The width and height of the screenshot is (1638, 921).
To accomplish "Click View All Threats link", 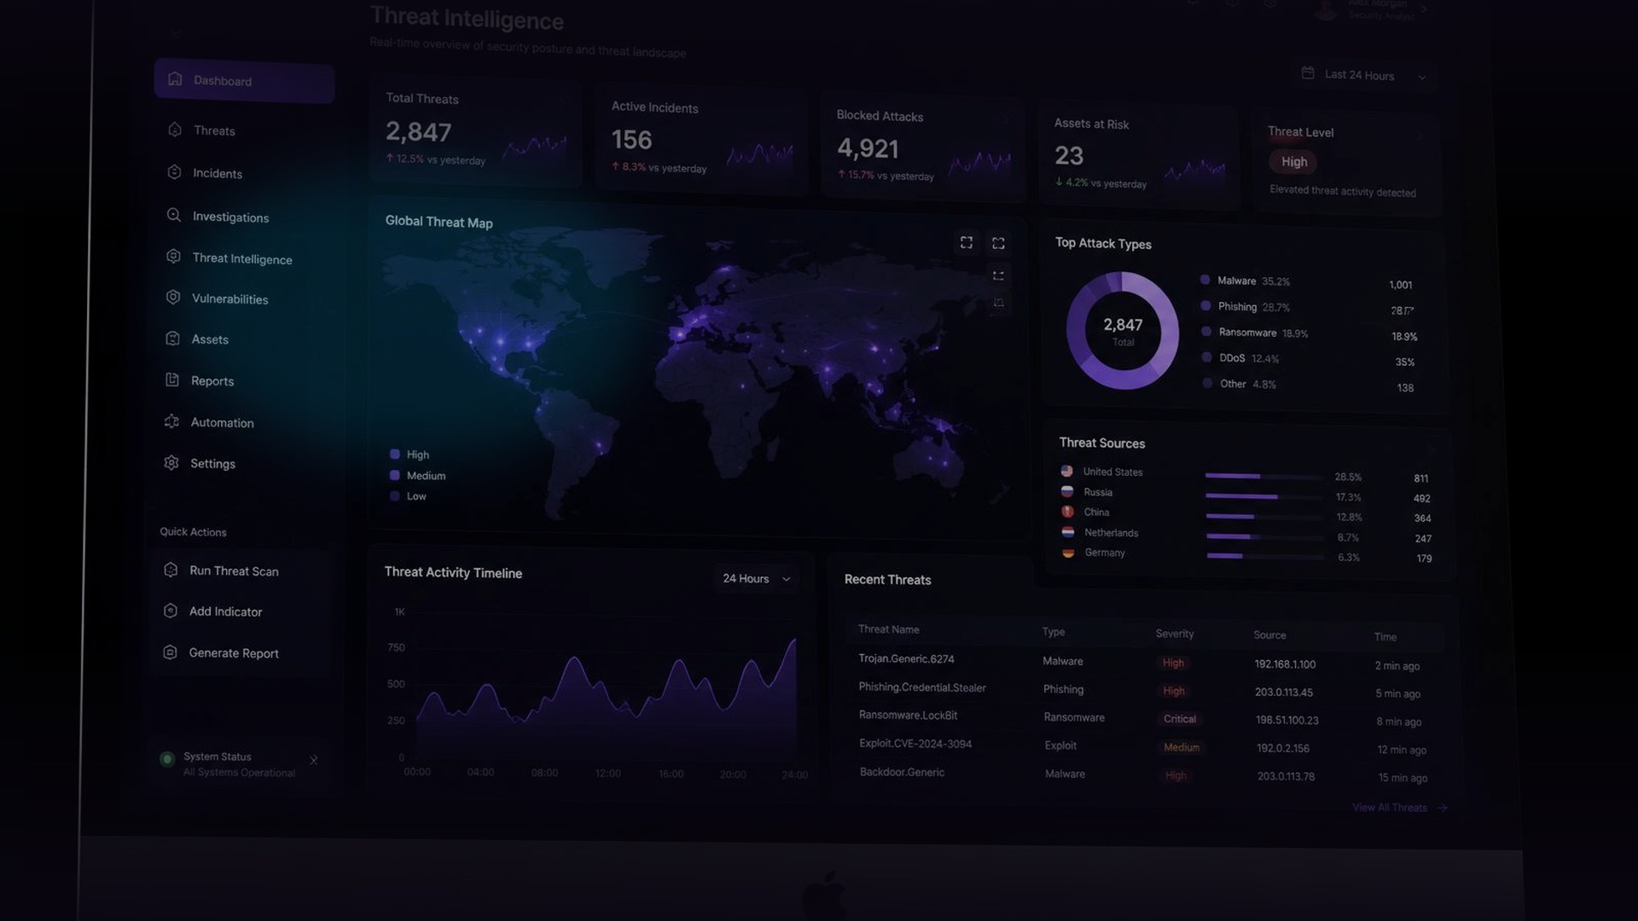I will pos(1399,808).
